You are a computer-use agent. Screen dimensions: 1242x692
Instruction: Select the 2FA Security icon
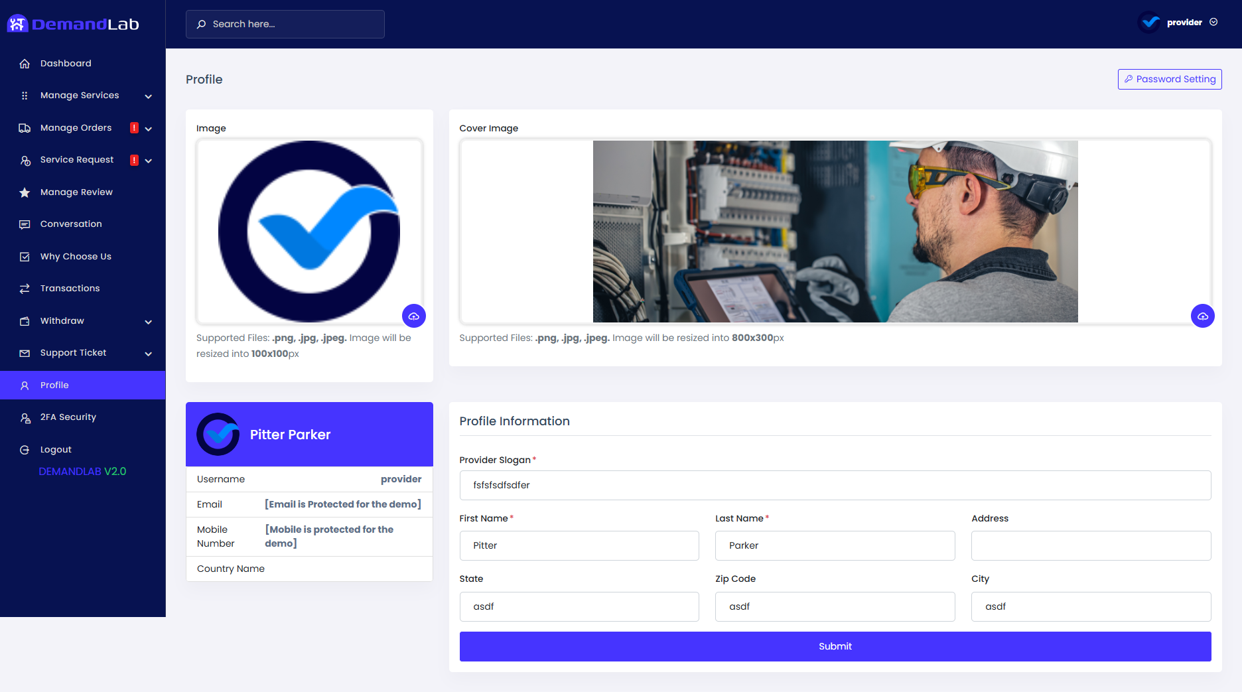[25, 417]
